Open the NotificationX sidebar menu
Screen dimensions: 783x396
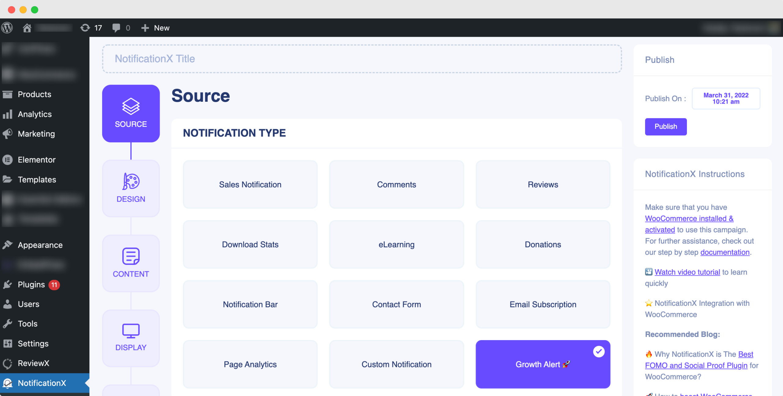click(x=43, y=382)
